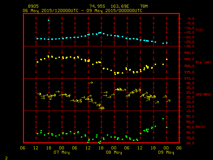
Task: Click the 07 May date label
Action: tap(62, 152)
